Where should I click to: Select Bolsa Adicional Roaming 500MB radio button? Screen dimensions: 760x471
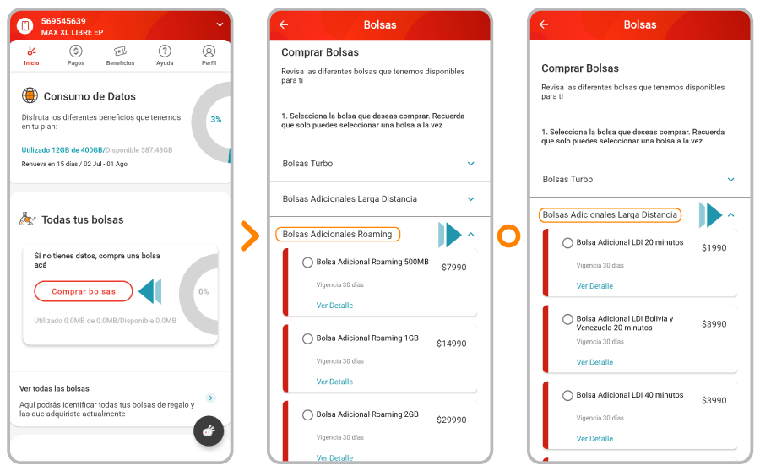[x=307, y=263]
